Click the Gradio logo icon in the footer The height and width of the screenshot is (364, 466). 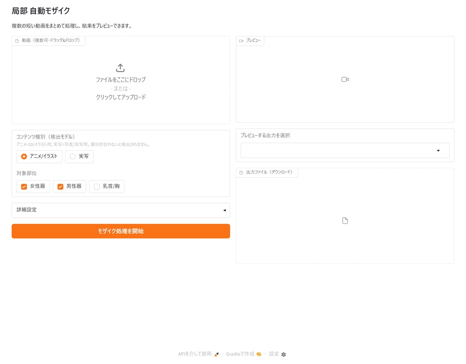point(259,354)
